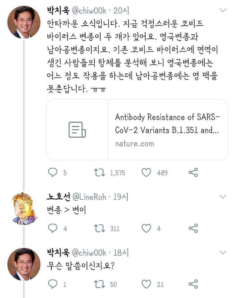Open more options chevron on first tweet
The image size is (235, 298).
click(223, 10)
